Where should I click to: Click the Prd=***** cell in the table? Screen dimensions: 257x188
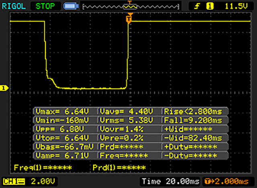[121, 147]
